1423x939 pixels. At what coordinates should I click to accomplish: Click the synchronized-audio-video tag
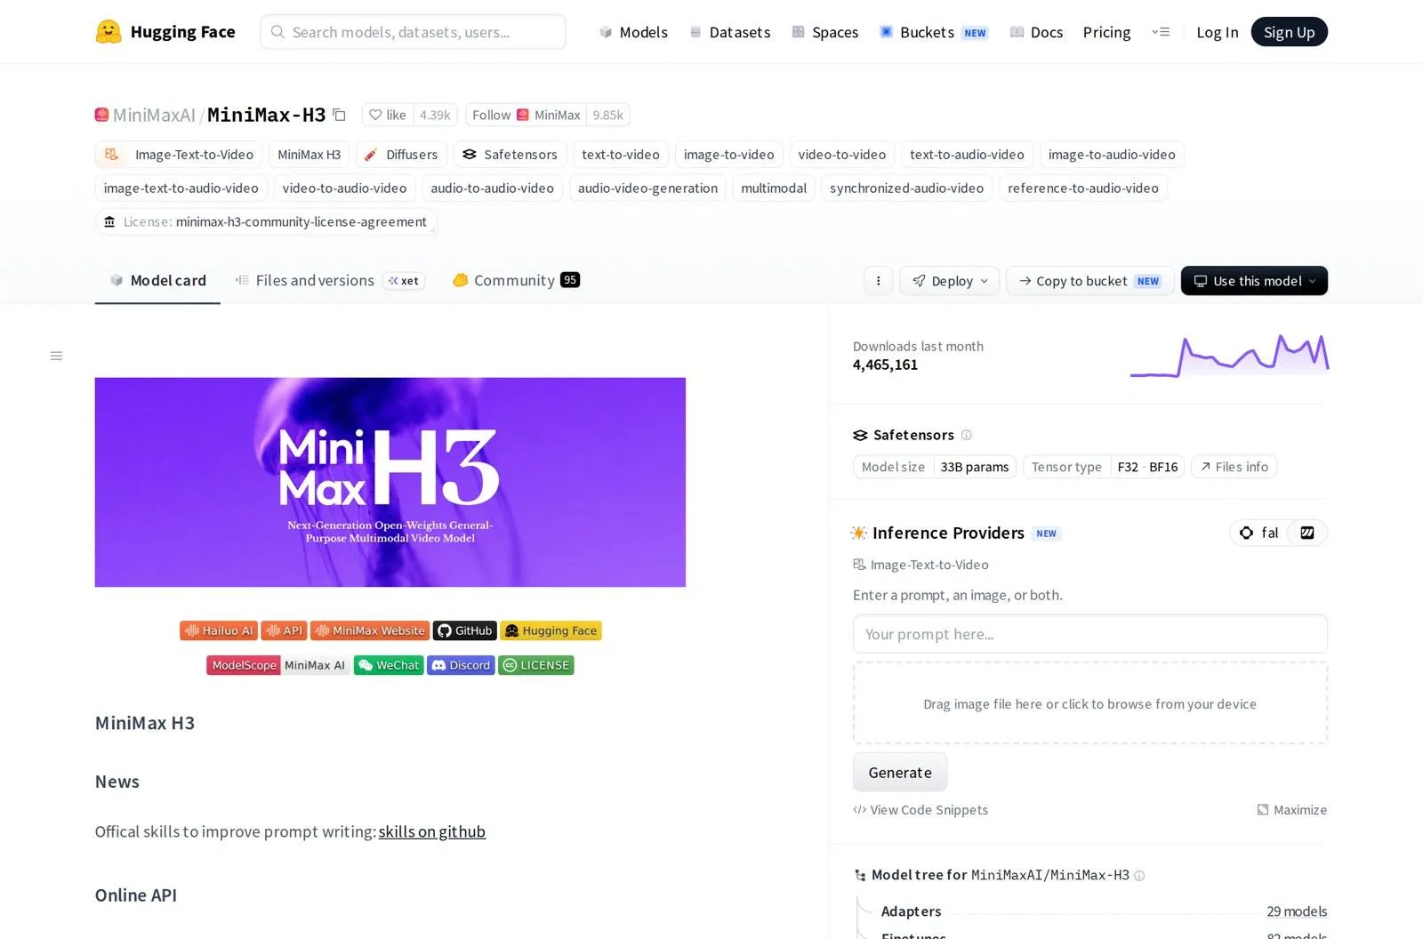906,188
